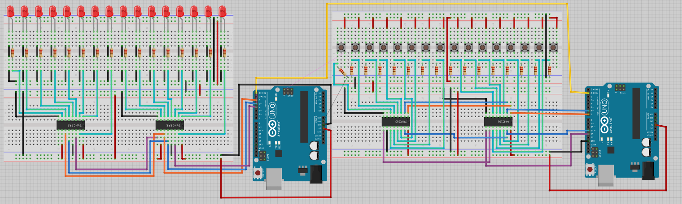Select the upper capacitor on right Arduino

[x=646, y=142]
